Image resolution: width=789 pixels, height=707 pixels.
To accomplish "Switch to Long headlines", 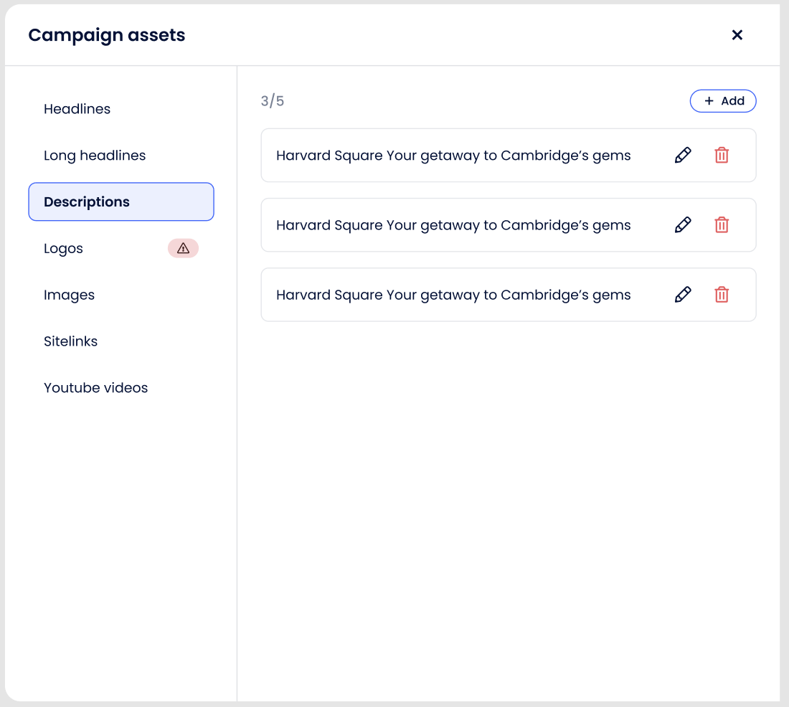I will pos(95,156).
